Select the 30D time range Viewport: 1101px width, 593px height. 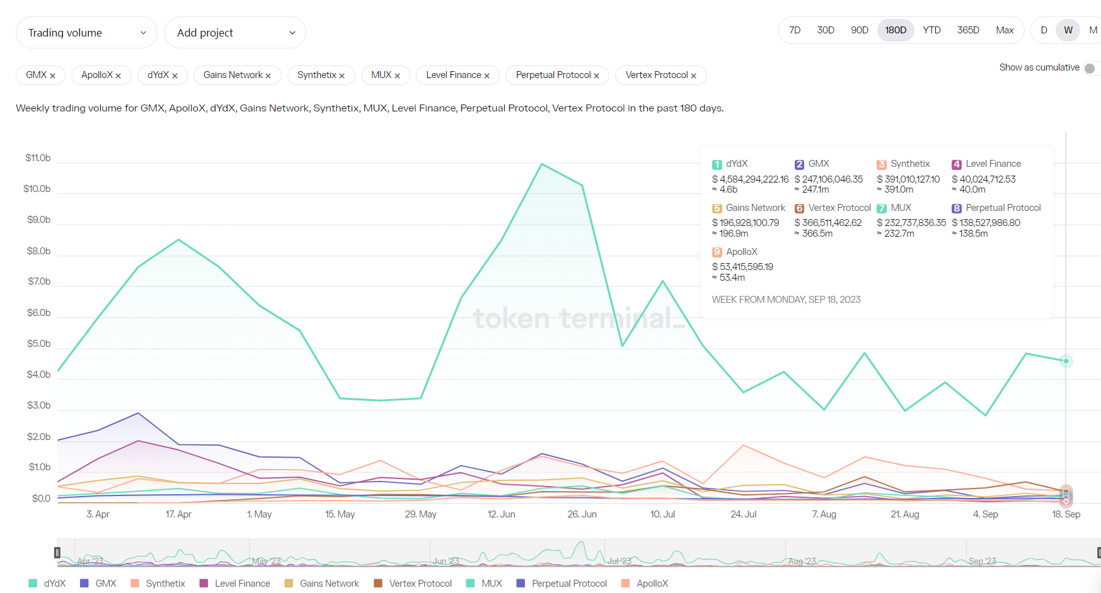(826, 30)
